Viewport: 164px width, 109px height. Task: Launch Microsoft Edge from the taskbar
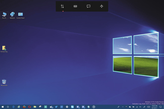point(13,107)
